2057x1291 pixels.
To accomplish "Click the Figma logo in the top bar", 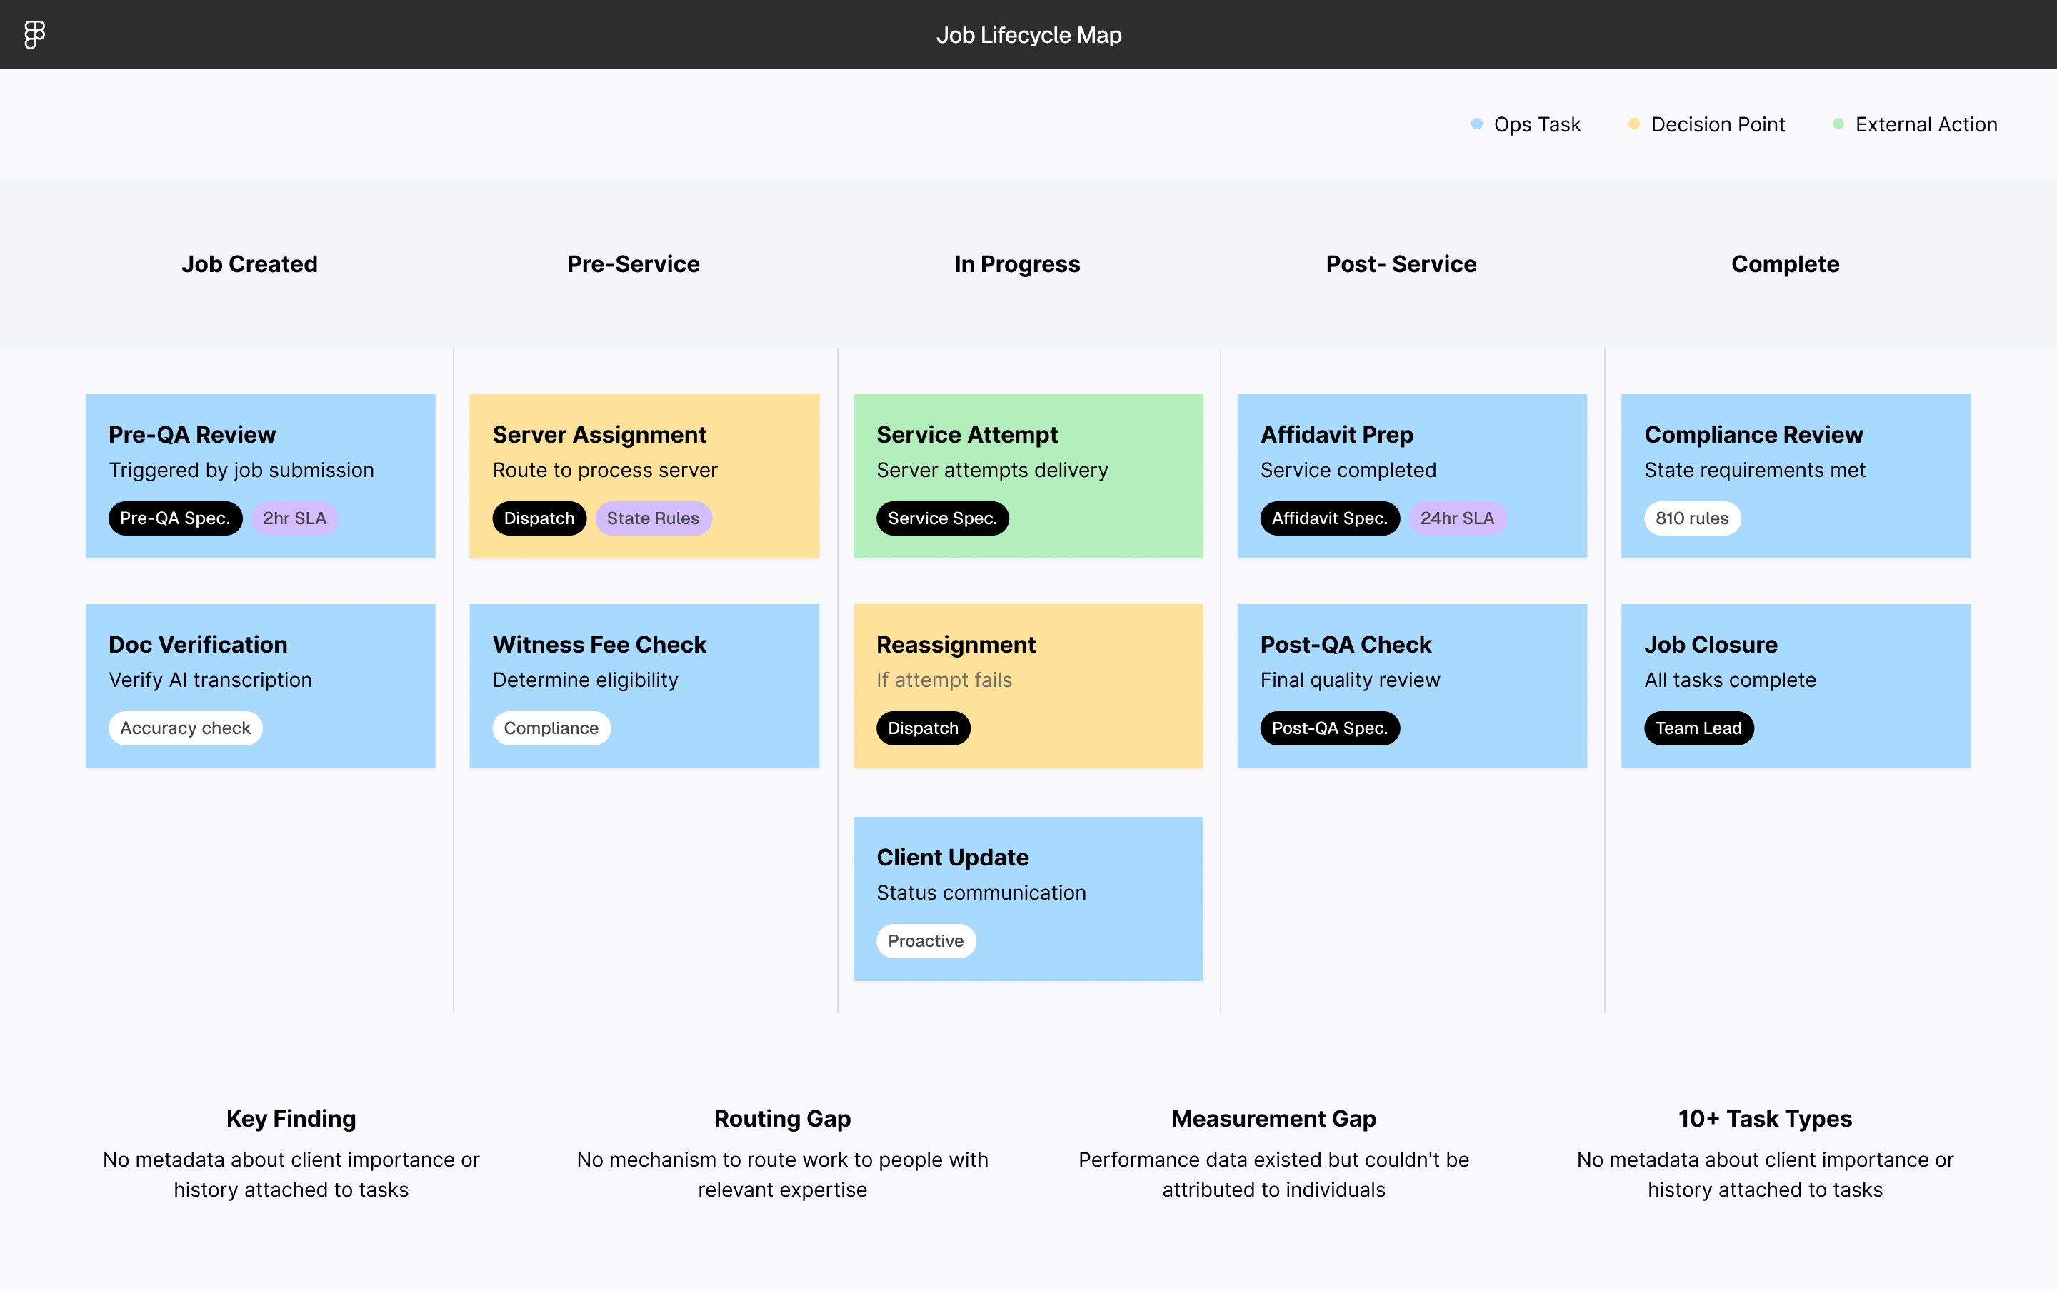I will pos(34,34).
